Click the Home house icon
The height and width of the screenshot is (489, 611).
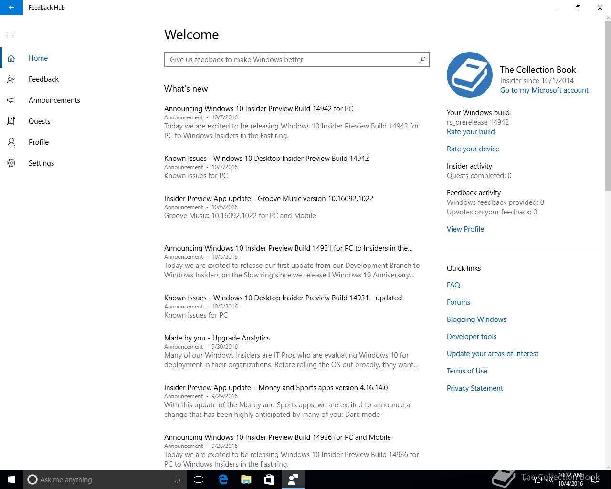point(11,58)
